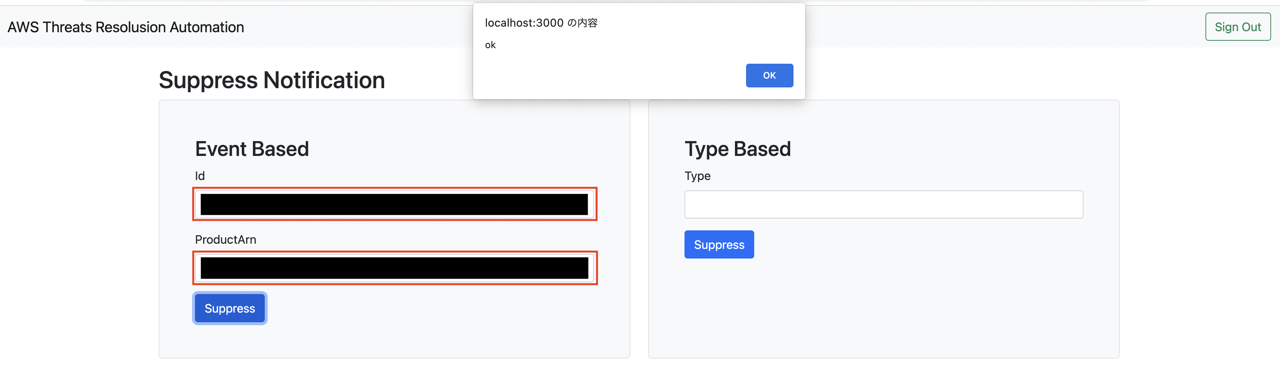Open the AWS Threats Resolusion Automation brand link
The image size is (1280, 380).
[x=126, y=27]
